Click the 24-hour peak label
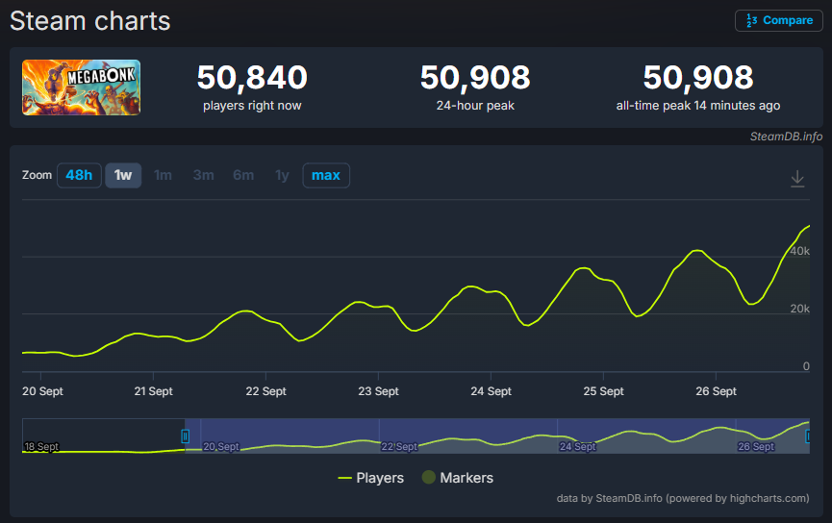 (x=475, y=106)
